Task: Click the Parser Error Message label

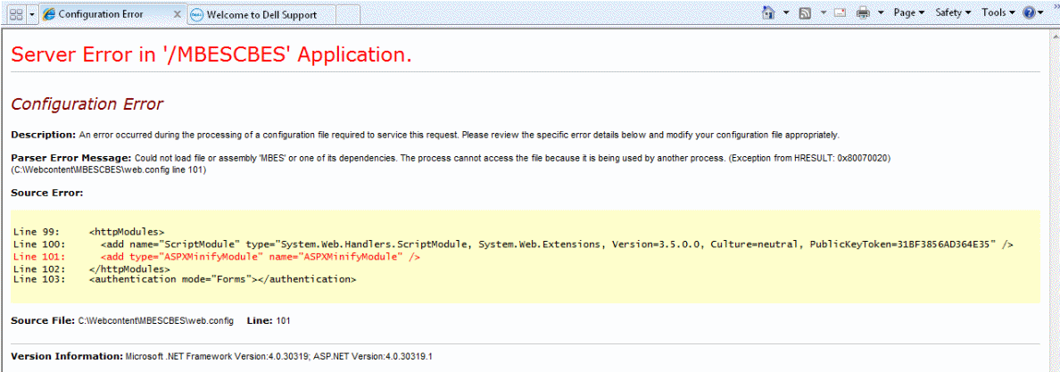Action: (x=71, y=158)
